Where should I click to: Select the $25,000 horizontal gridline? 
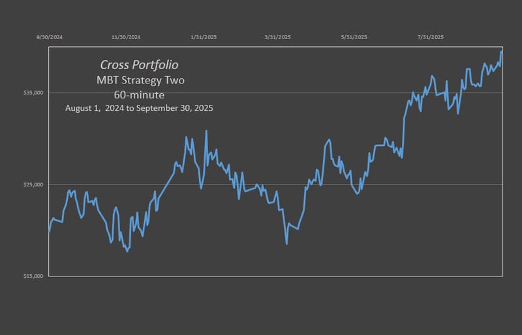coord(391,184)
